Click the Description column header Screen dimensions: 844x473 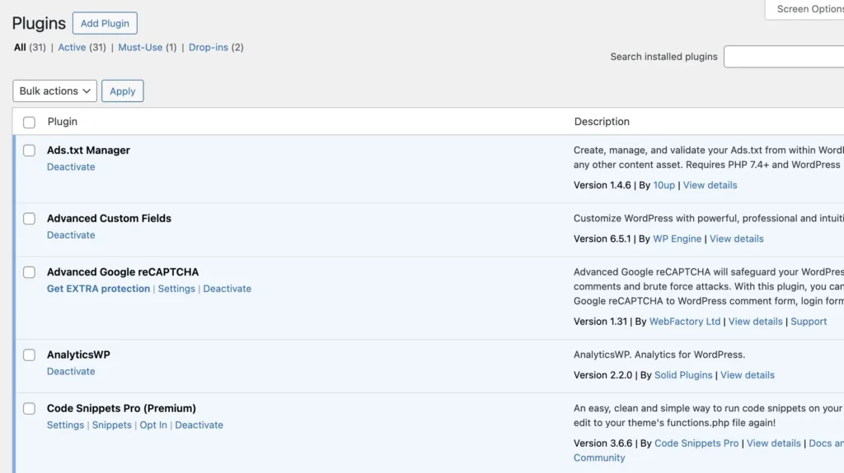click(602, 122)
